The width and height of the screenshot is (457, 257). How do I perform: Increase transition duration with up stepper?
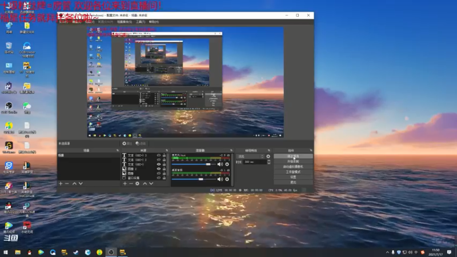[268, 161]
